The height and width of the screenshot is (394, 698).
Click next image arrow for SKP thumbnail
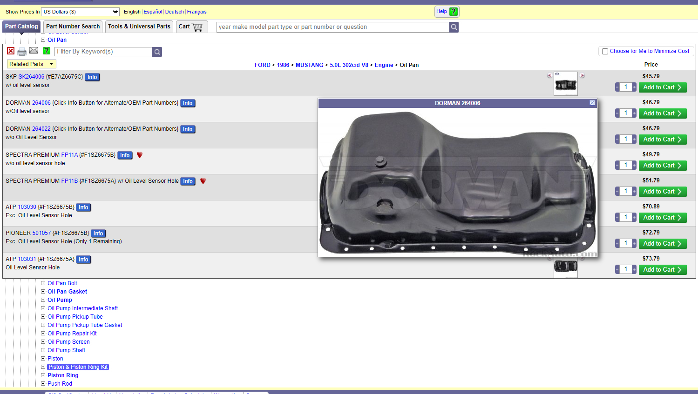coord(582,75)
